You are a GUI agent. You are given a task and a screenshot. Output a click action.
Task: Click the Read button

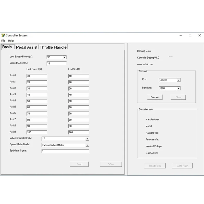click(x=79, y=164)
